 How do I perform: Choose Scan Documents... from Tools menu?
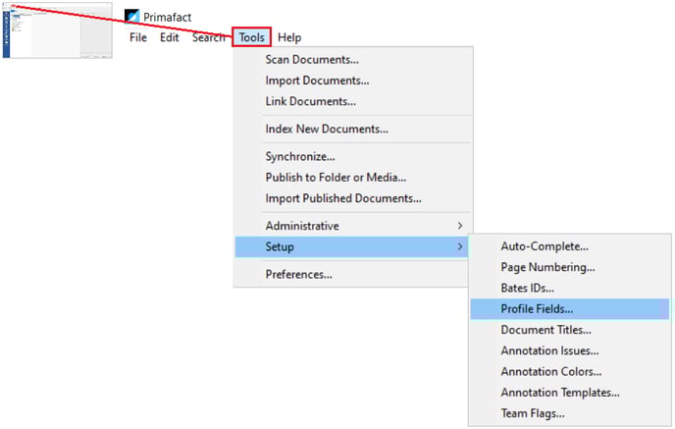tap(353, 60)
